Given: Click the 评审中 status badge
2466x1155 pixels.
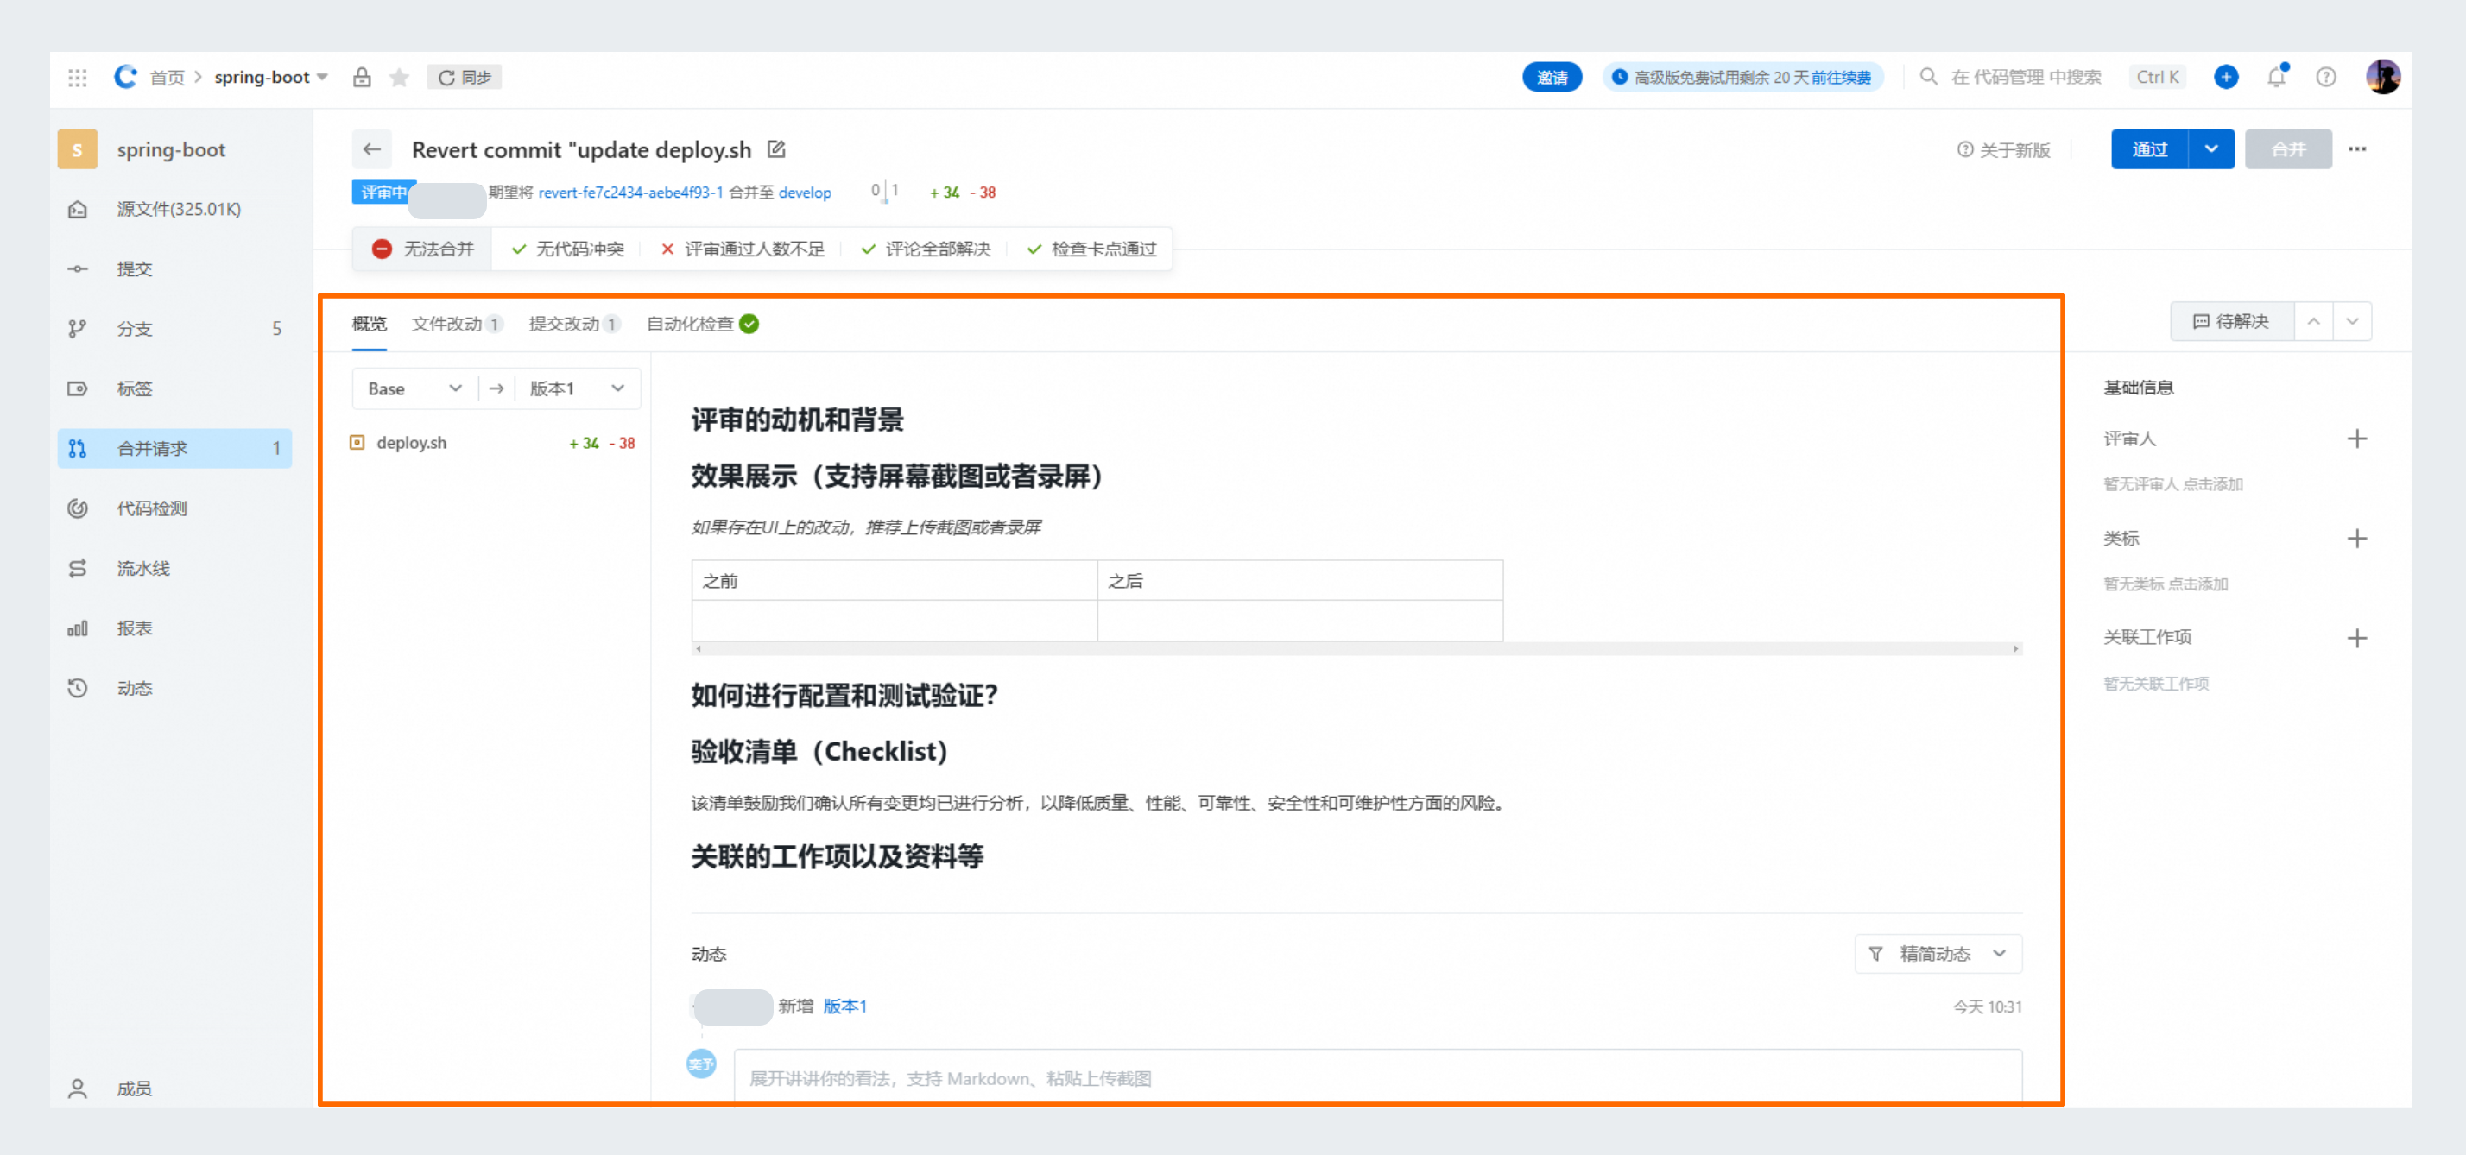Looking at the screenshot, I should 383,192.
